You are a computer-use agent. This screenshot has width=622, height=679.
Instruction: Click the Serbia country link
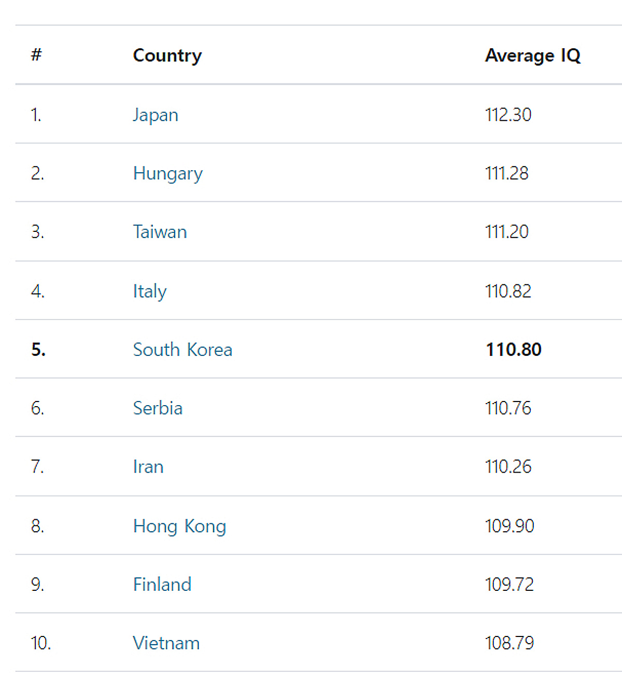click(158, 408)
